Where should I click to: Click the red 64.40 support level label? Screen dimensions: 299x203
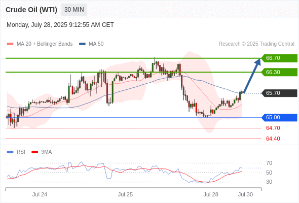pyautogui.click(x=273, y=139)
